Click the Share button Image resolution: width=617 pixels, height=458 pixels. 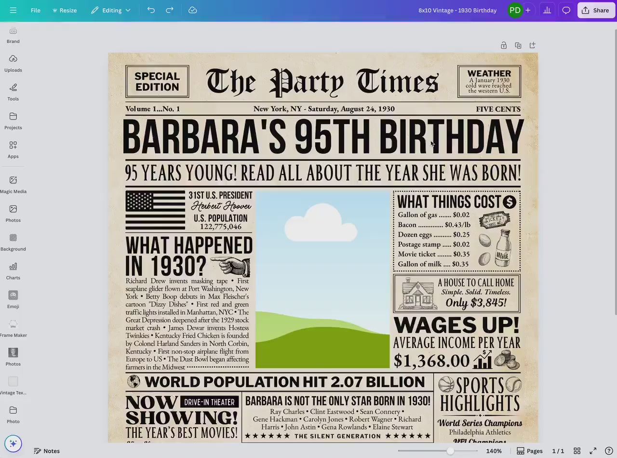[x=596, y=10]
